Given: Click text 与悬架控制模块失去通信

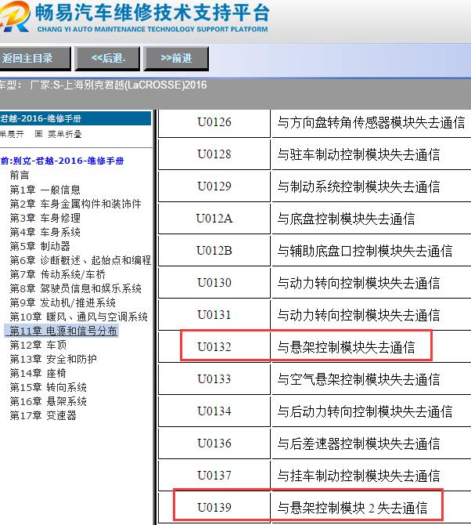Looking at the screenshot, I should click(346, 347).
